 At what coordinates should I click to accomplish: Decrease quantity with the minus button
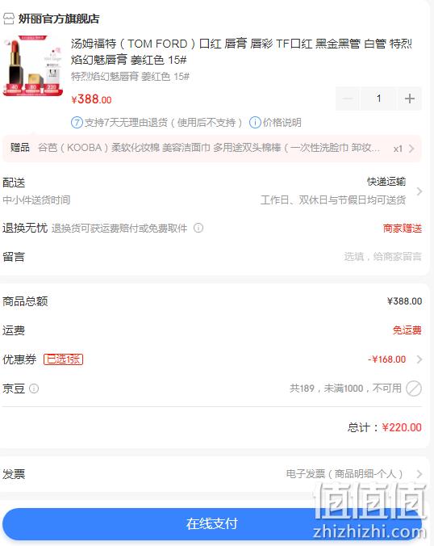(x=348, y=99)
